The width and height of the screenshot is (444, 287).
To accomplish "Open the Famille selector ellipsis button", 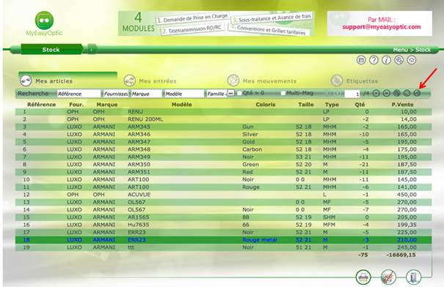I will point(230,93).
